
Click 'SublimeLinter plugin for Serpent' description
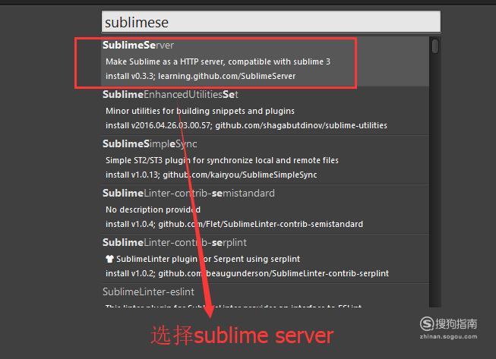coord(208,259)
